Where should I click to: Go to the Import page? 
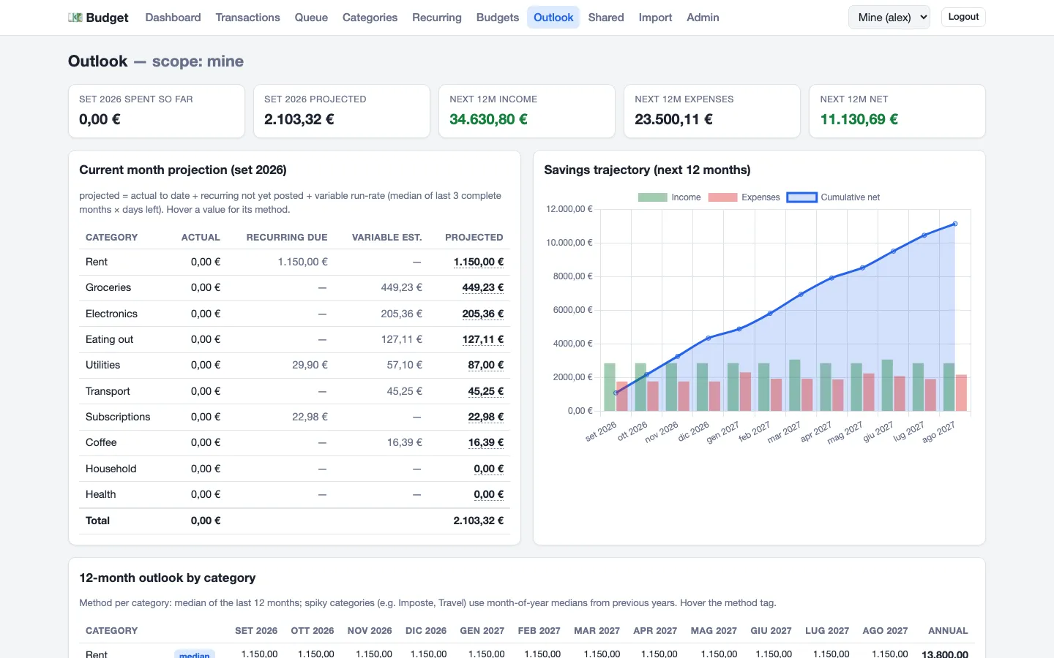655,18
